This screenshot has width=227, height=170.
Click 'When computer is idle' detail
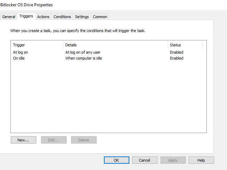point(84,58)
